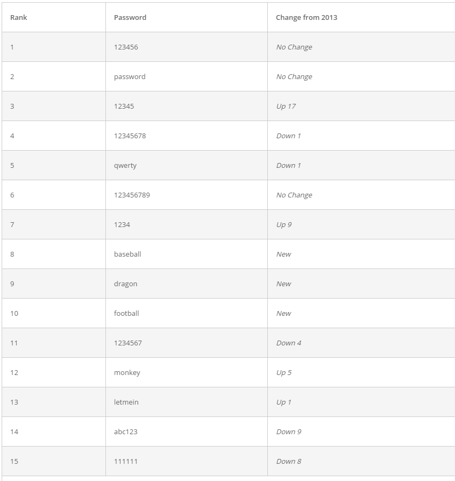The width and height of the screenshot is (455, 481).
Task: Click the letmein password entry
Action: point(126,402)
